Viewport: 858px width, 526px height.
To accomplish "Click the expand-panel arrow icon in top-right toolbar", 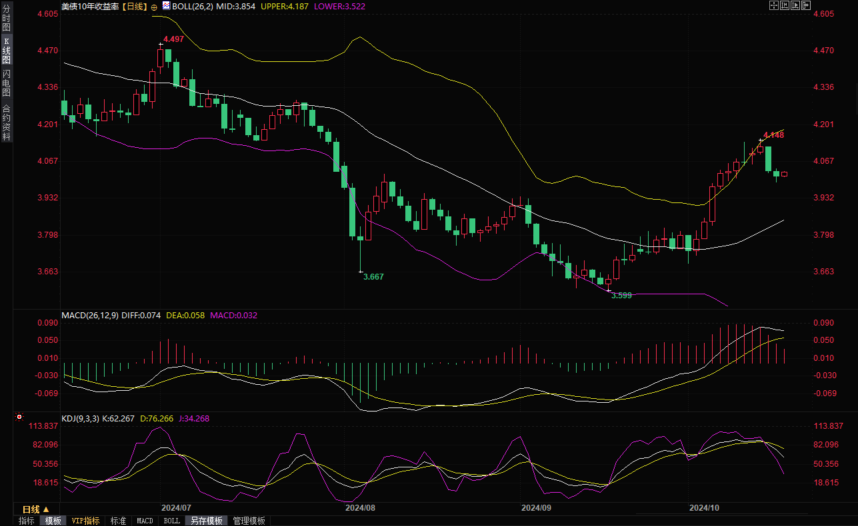I will (806, 5).
